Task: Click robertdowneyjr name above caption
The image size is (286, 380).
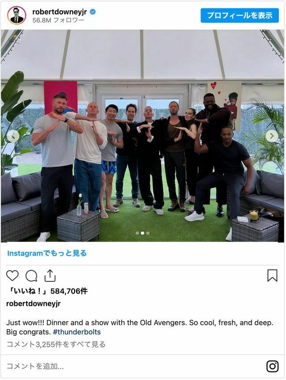Action: (34, 303)
